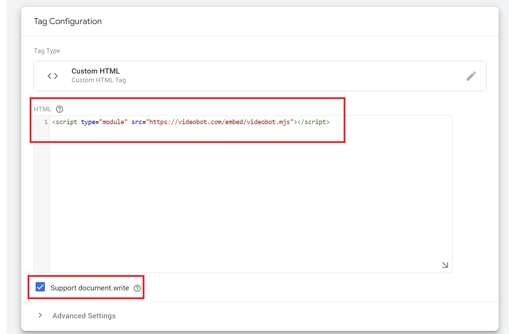Viewport: 509px width, 334px height.
Task: Open help icon beside Support document.write
Action: [137, 288]
